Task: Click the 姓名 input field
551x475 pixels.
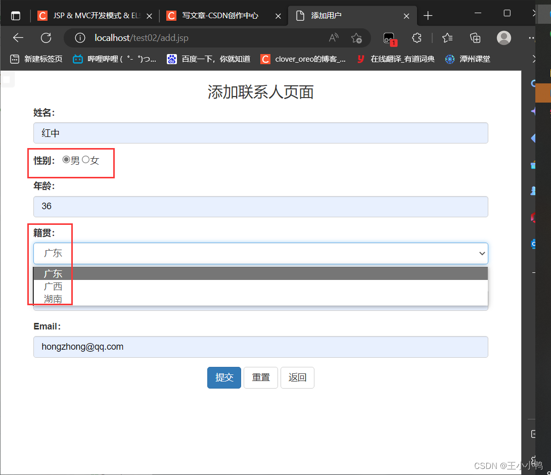Action: pyautogui.click(x=260, y=133)
